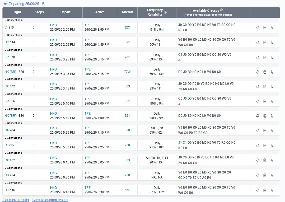
Task: Open document icon for BR 856
Action: click(265, 101)
